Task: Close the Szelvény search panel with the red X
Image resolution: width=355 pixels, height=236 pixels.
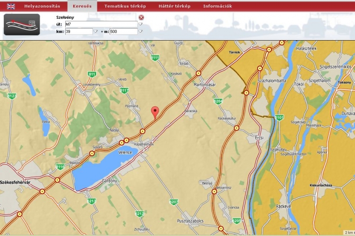Action: [141, 17]
